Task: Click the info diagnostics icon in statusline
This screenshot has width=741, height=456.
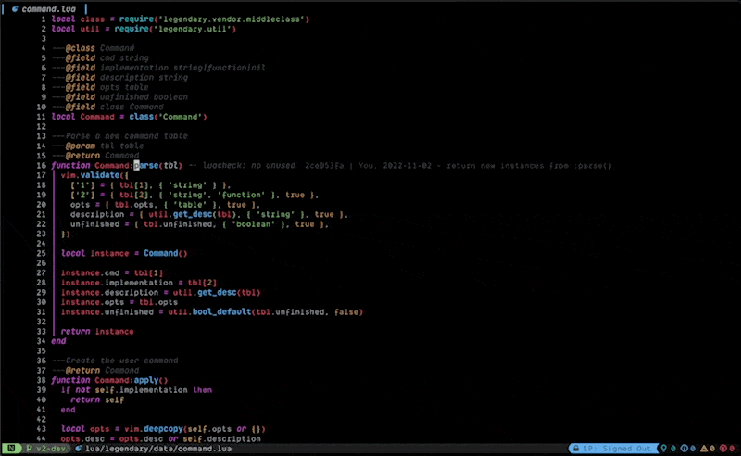Action: tap(684, 449)
